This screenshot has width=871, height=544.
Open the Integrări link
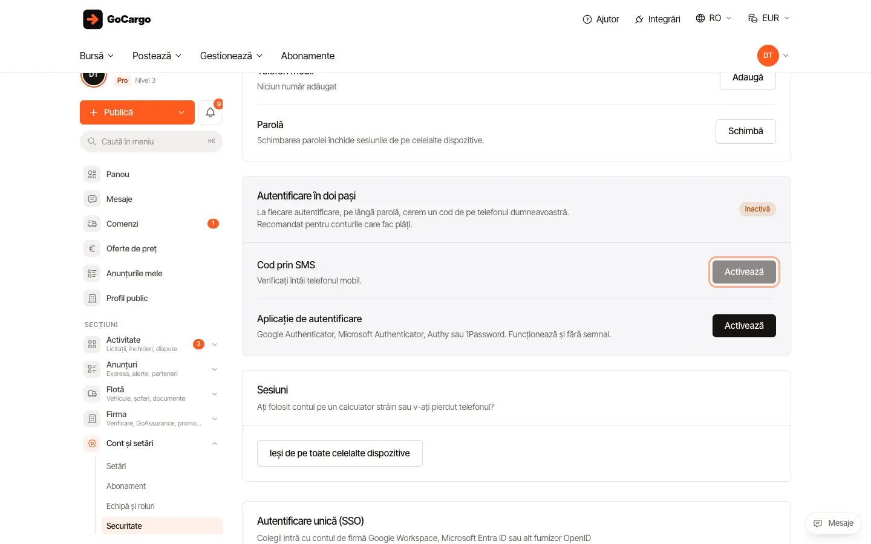tap(657, 19)
